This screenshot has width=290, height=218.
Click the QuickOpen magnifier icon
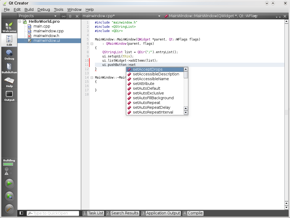pyautogui.click(x=30, y=214)
